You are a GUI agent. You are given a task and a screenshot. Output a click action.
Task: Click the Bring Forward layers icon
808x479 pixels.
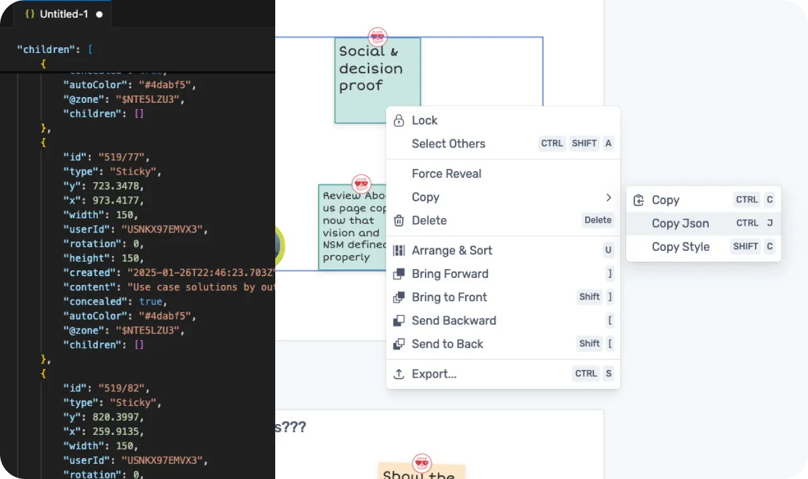[x=398, y=274]
